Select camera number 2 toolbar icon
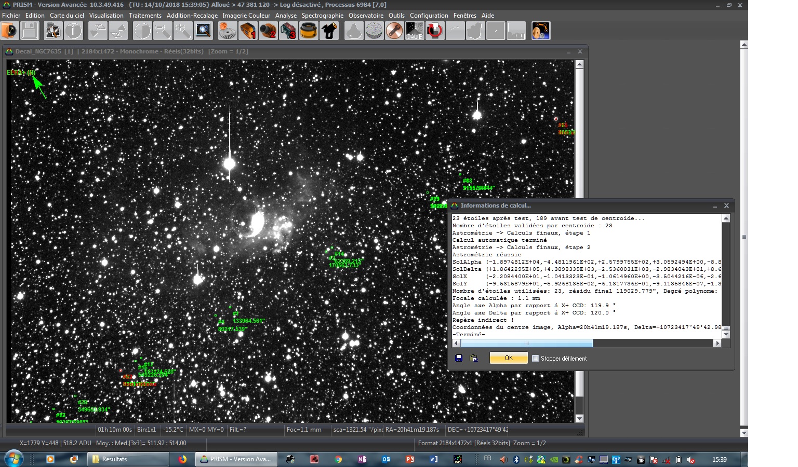The height and width of the screenshot is (467, 798). 268,31
